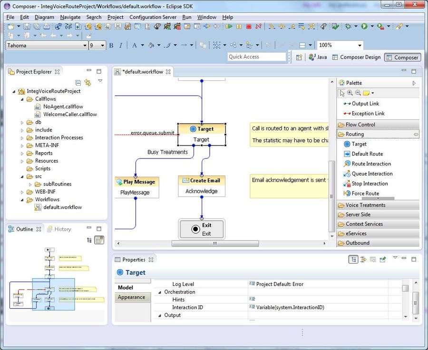428x350 pixels.
Task: Pick the Output Link palette tool
Action: coord(361,104)
